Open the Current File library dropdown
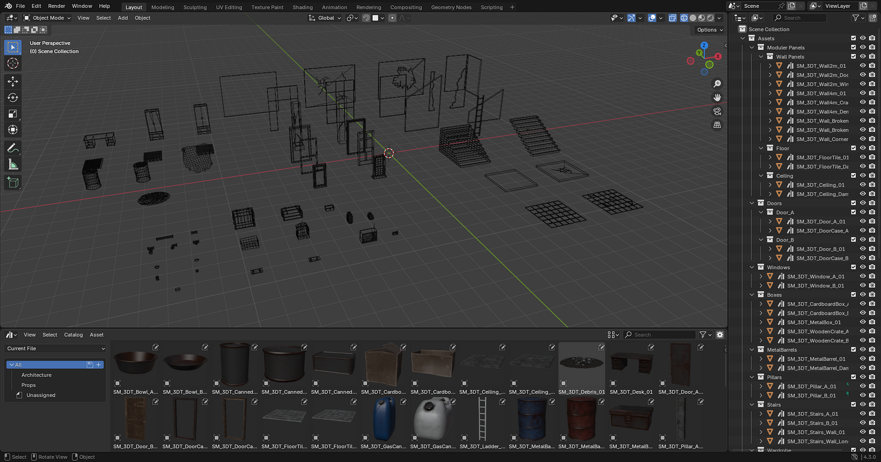 56,348
